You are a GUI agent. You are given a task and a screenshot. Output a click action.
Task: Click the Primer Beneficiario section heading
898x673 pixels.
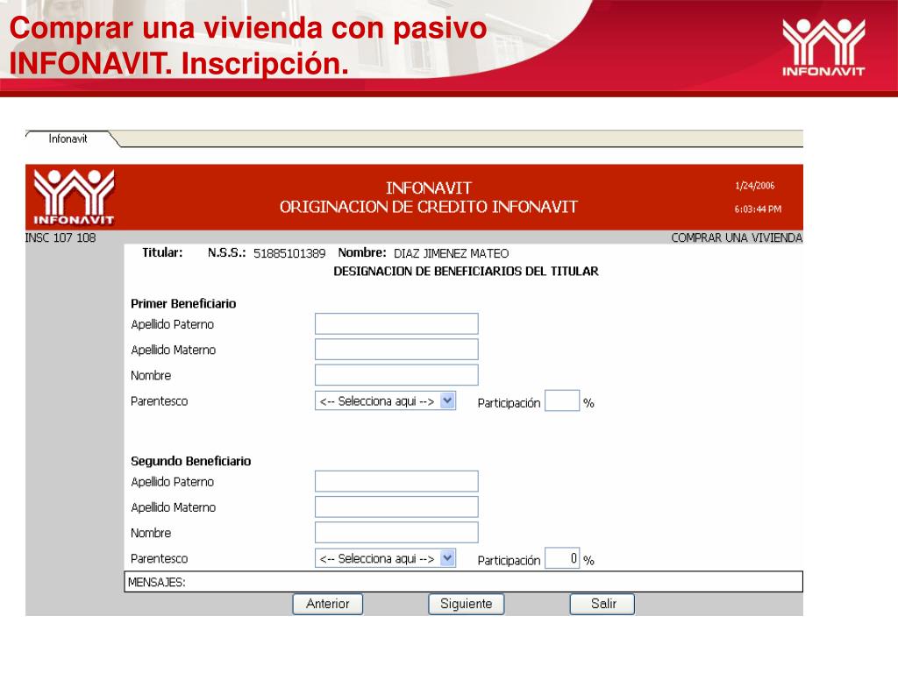[183, 304]
